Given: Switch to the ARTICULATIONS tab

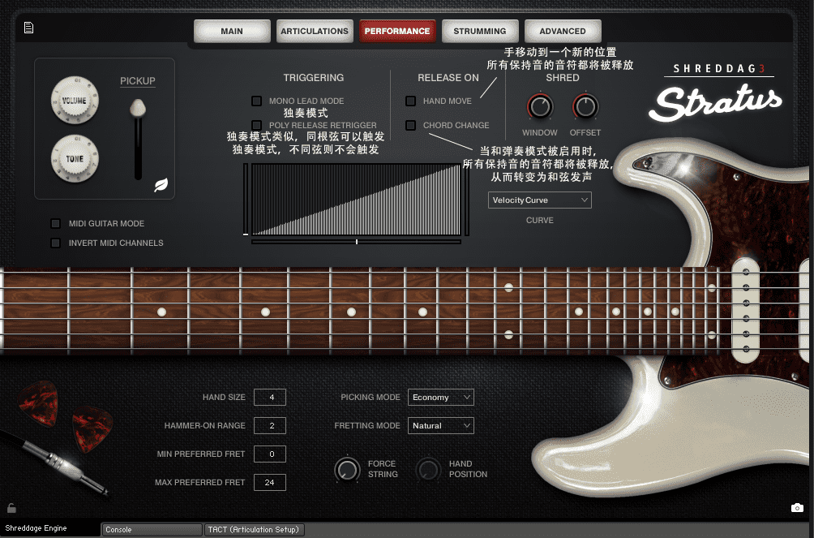Looking at the screenshot, I should [x=315, y=31].
